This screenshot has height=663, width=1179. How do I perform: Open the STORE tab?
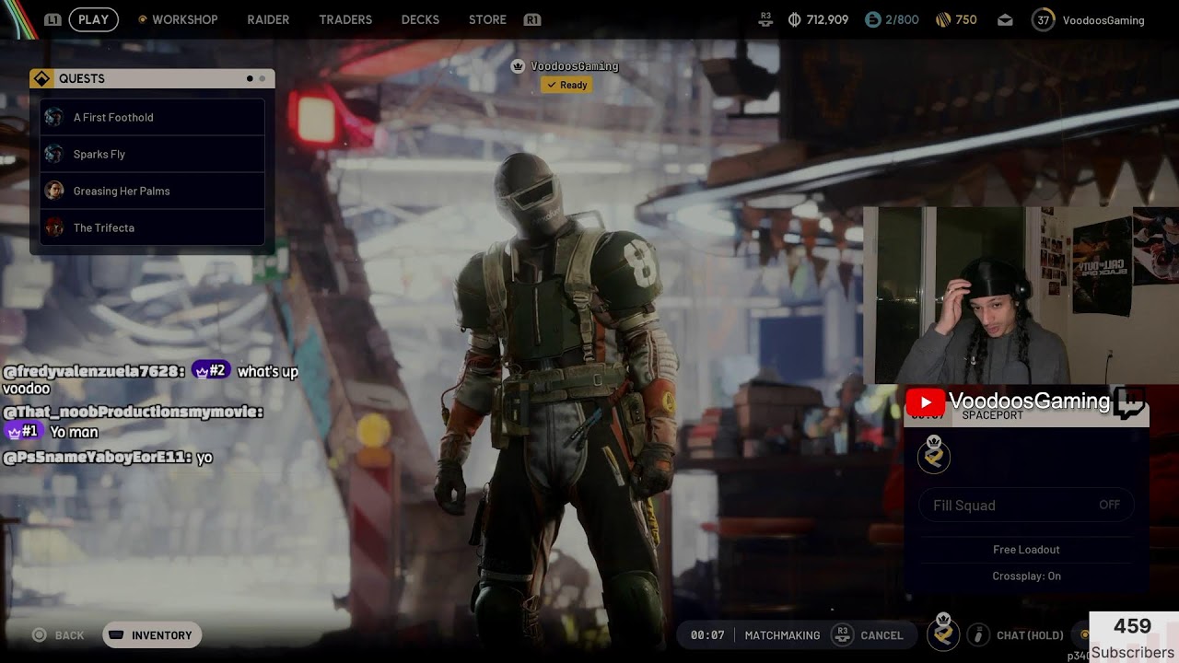pos(487,19)
